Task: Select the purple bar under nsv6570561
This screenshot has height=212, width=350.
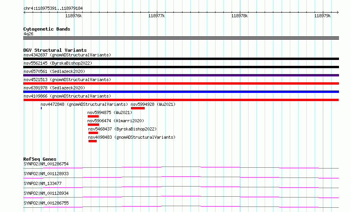Action: pyautogui.click(x=181, y=75)
